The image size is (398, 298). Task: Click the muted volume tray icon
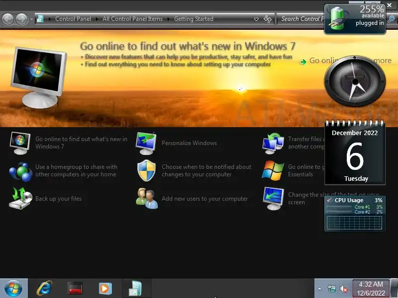click(344, 289)
